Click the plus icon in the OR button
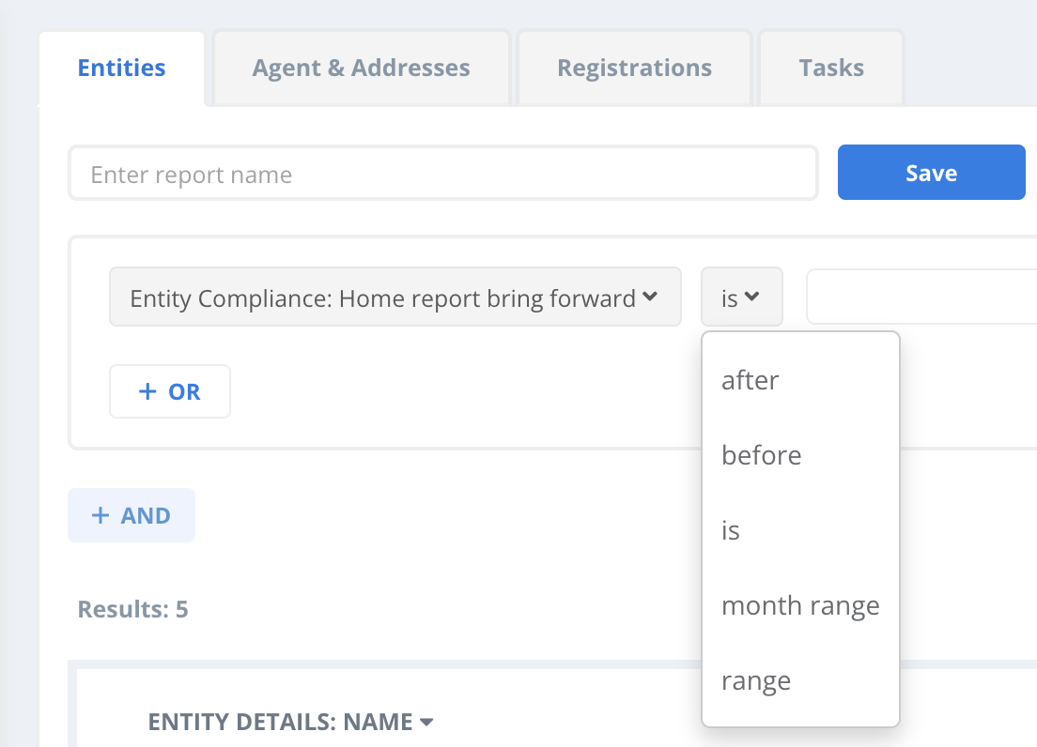This screenshot has height=747, width=1037. pos(147,391)
